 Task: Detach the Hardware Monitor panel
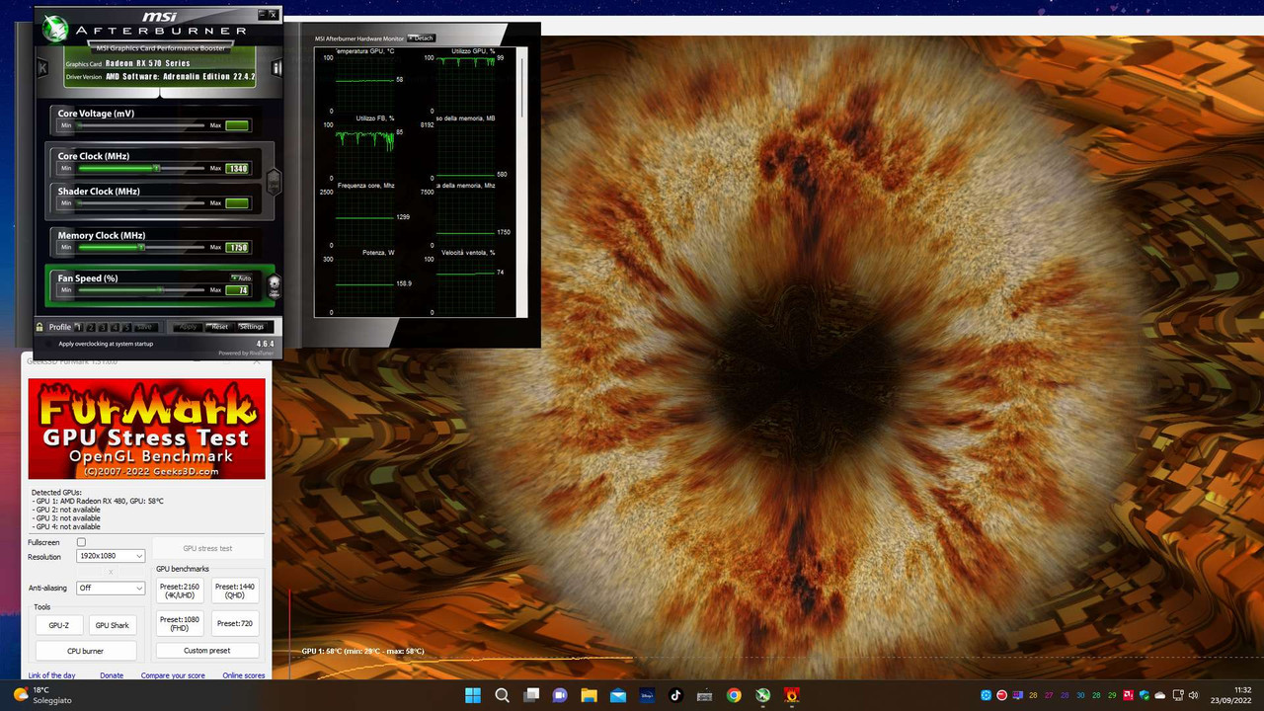pos(421,39)
